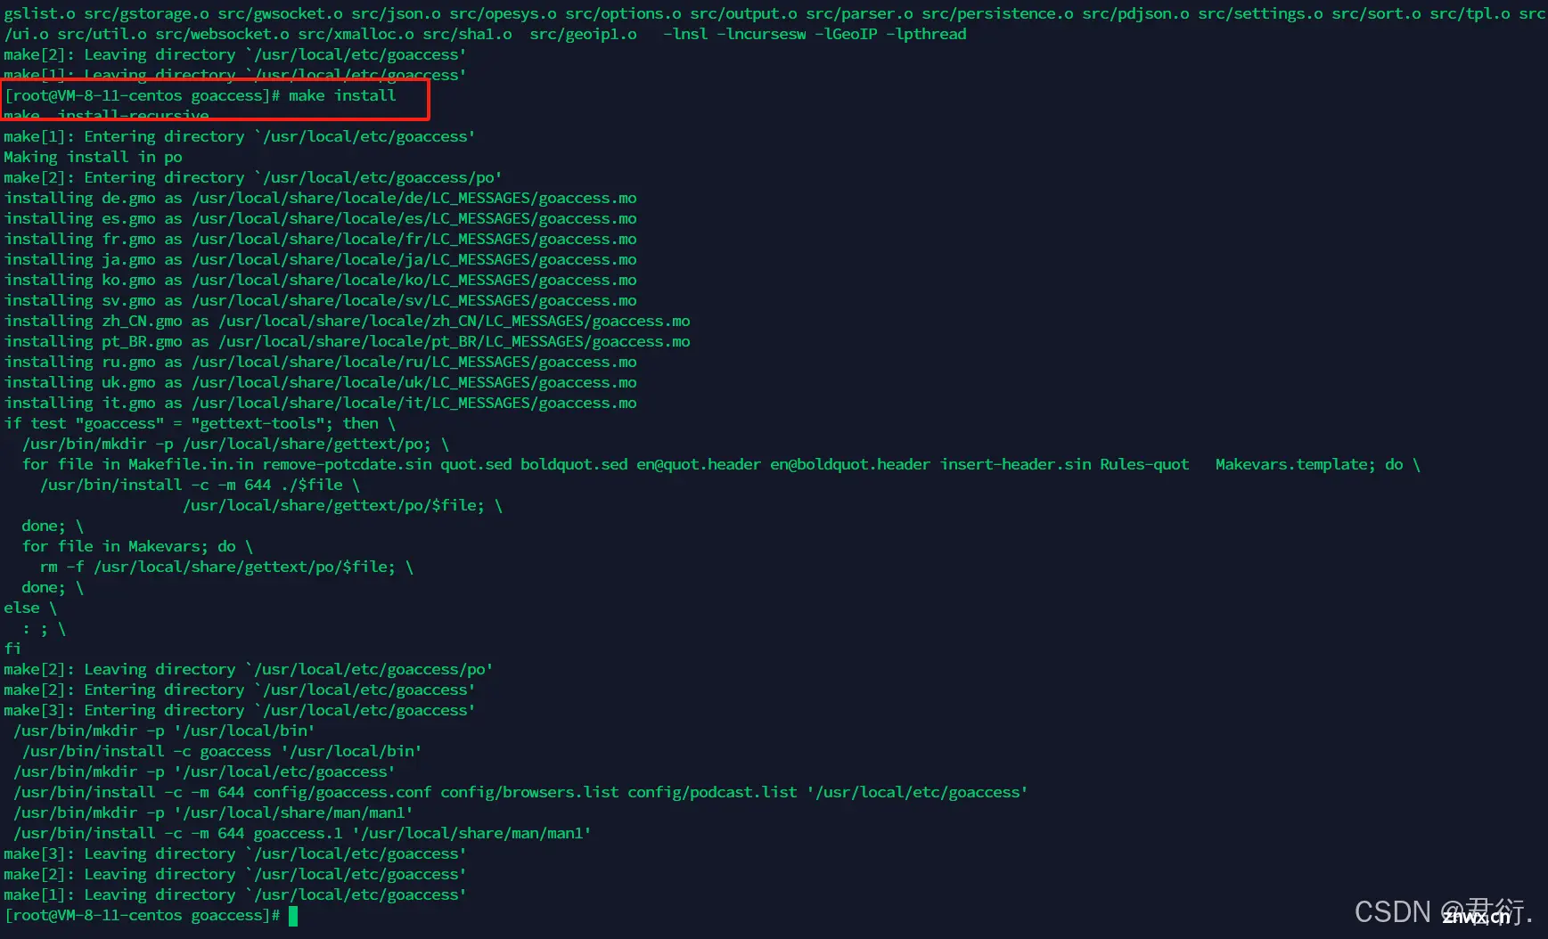Select the line installing sv.gmo
Viewport: 1548px width, 939px height.
[321, 300]
